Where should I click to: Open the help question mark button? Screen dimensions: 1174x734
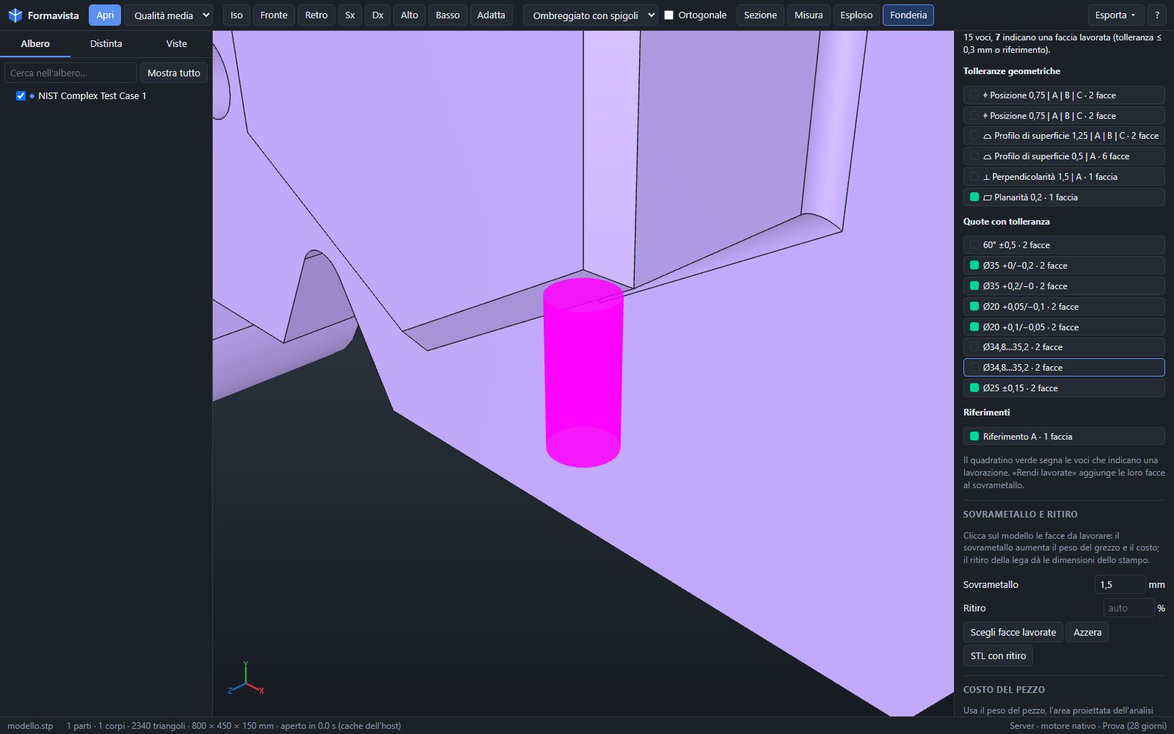tap(1157, 15)
